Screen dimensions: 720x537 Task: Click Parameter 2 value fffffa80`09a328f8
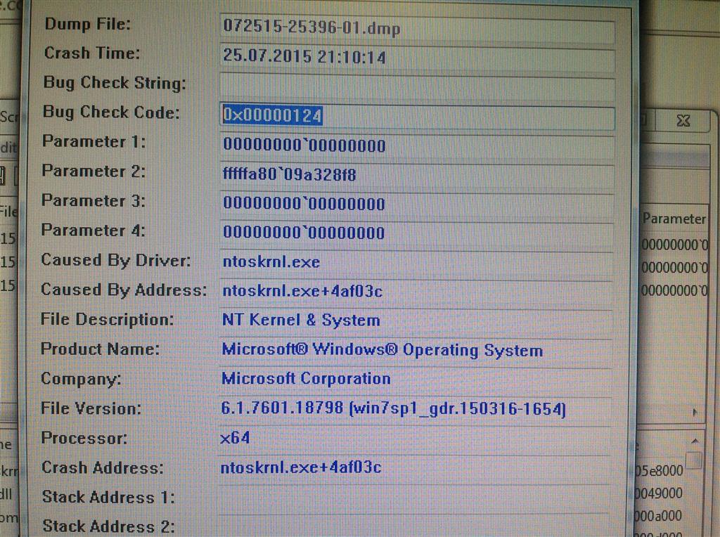(x=289, y=175)
